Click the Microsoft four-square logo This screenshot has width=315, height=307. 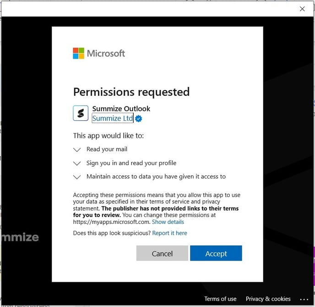coord(79,53)
